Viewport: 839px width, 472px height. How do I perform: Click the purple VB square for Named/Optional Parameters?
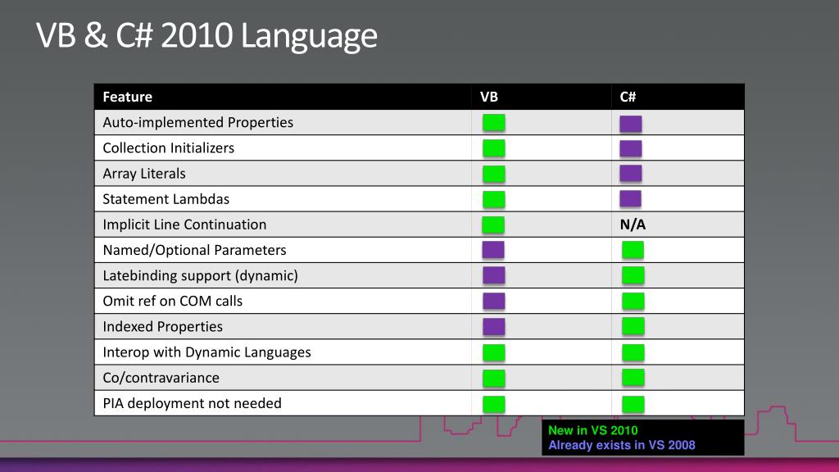point(492,250)
